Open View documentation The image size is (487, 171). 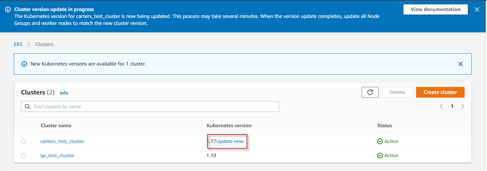pos(435,9)
